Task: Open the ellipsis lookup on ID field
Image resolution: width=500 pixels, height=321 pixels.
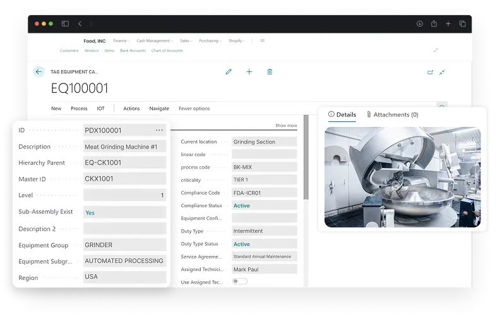Action: click(x=159, y=130)
